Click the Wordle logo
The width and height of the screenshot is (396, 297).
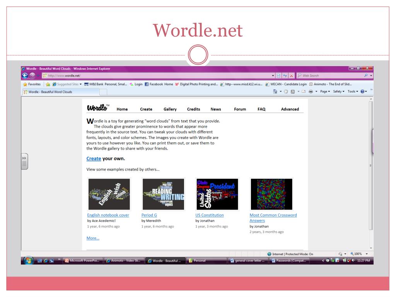98,108
